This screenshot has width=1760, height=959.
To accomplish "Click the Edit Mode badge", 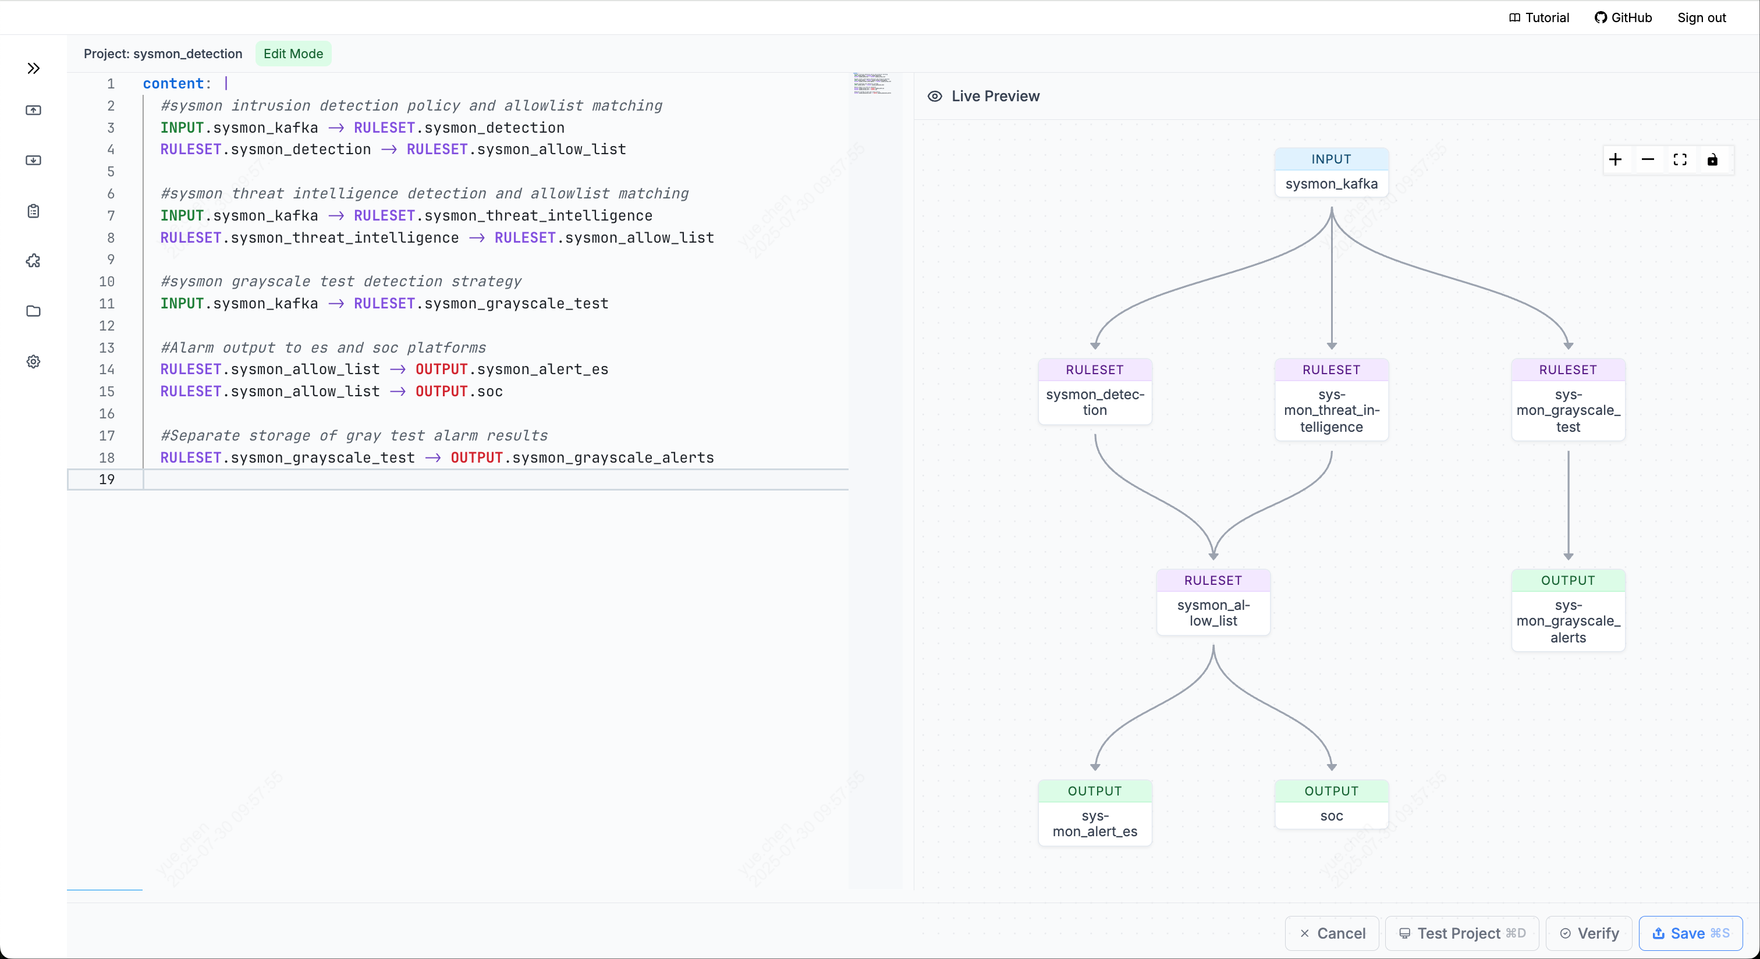I will tap(293, 54).
